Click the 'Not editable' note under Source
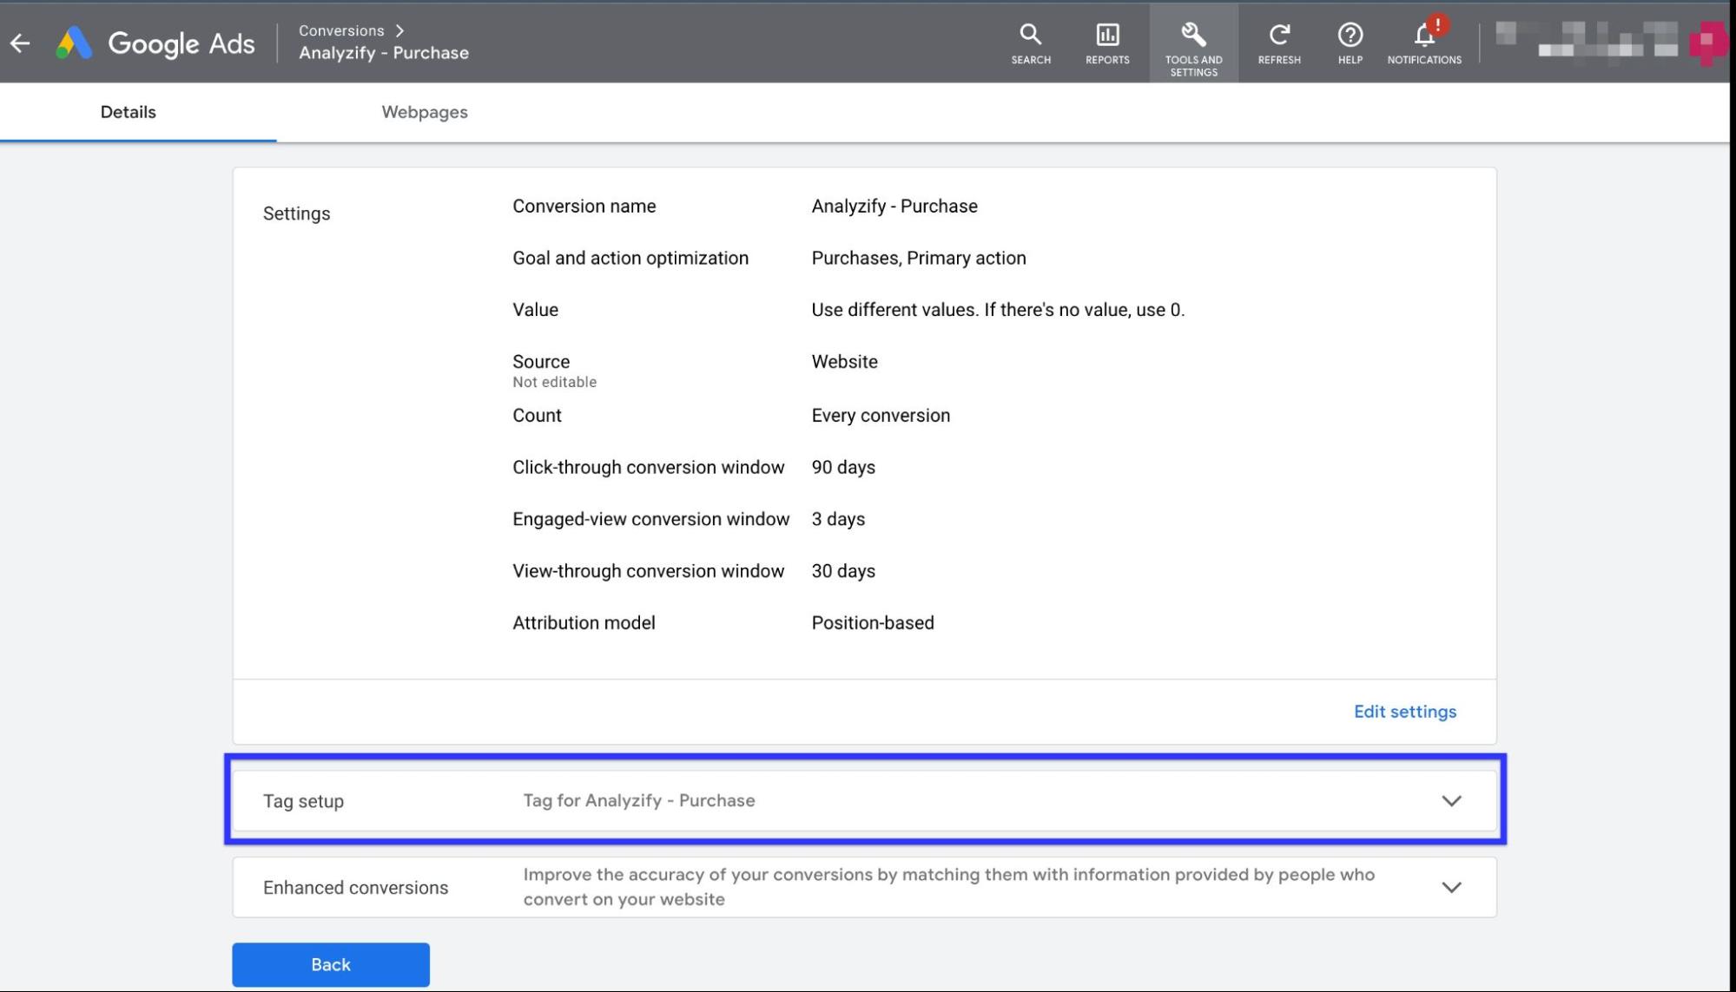Screen dimensions: 1736x992 554,382
